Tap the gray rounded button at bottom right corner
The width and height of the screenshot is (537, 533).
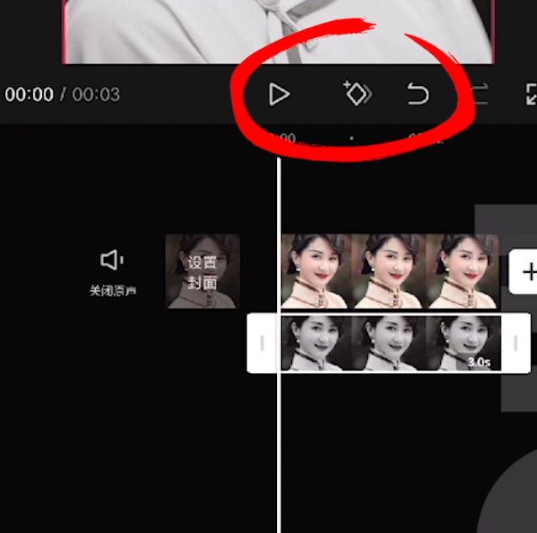[x=512, y=497]
